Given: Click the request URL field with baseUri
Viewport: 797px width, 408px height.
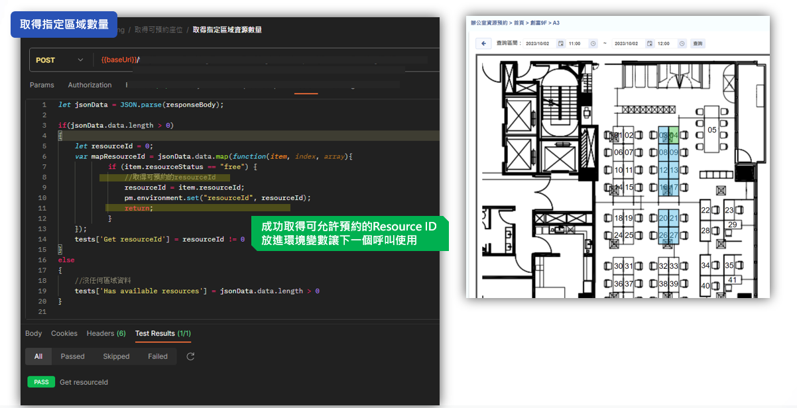Looking at the screenshot, I should (x=265, y=60).
